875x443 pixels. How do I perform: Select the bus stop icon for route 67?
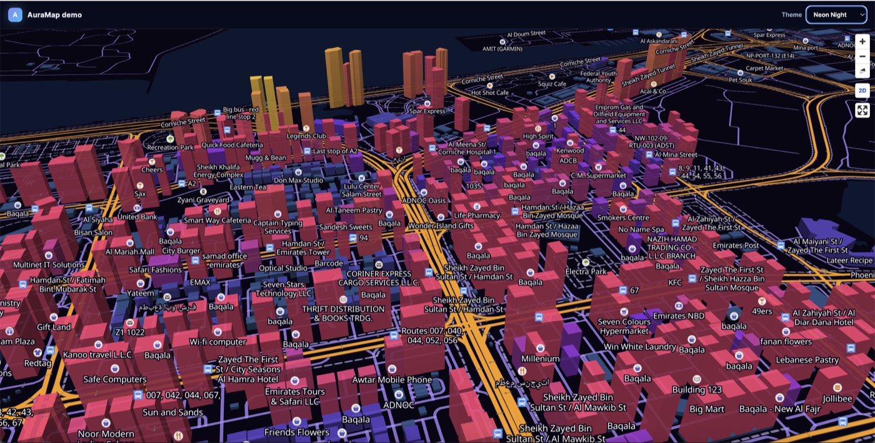click(x=622, y=291)
